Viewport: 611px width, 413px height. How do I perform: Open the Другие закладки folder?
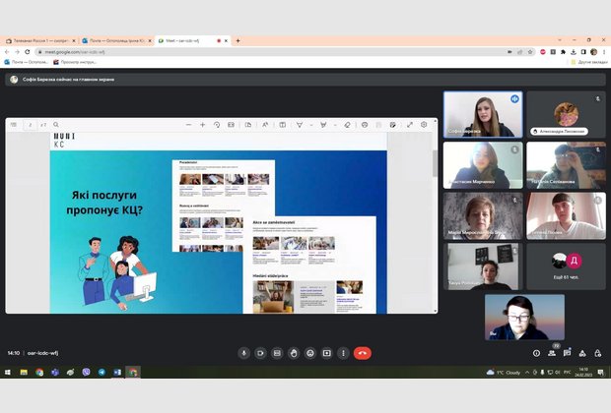click(589, 62)
